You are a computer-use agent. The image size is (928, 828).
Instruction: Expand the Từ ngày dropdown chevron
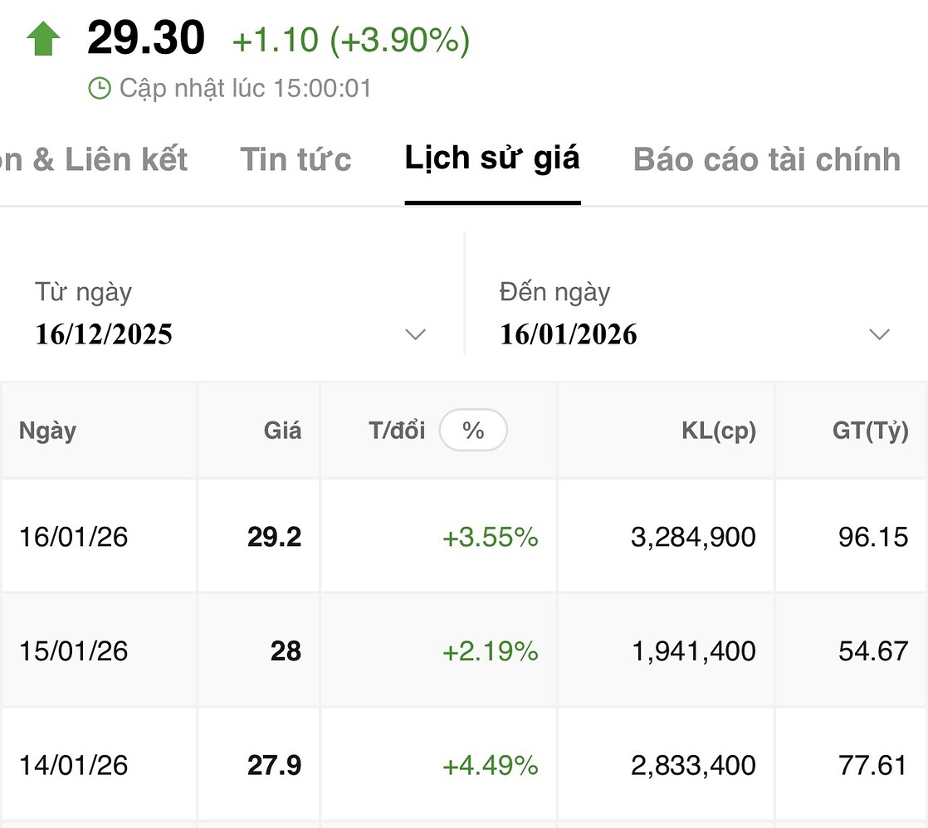[415, 334]
